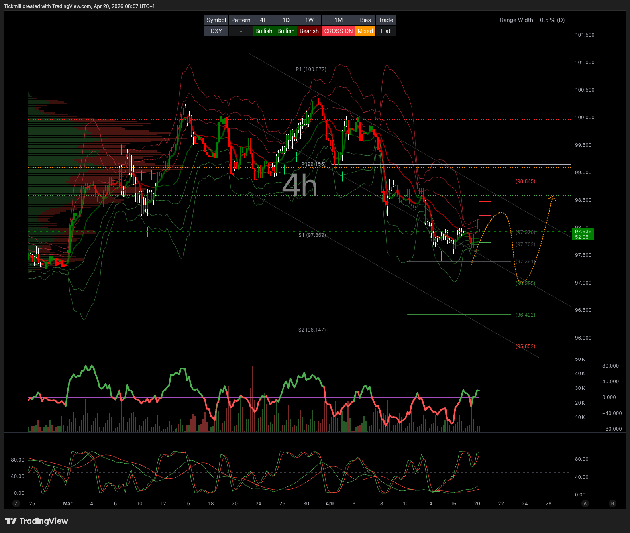Select the 4H column header

click(264, 20)
